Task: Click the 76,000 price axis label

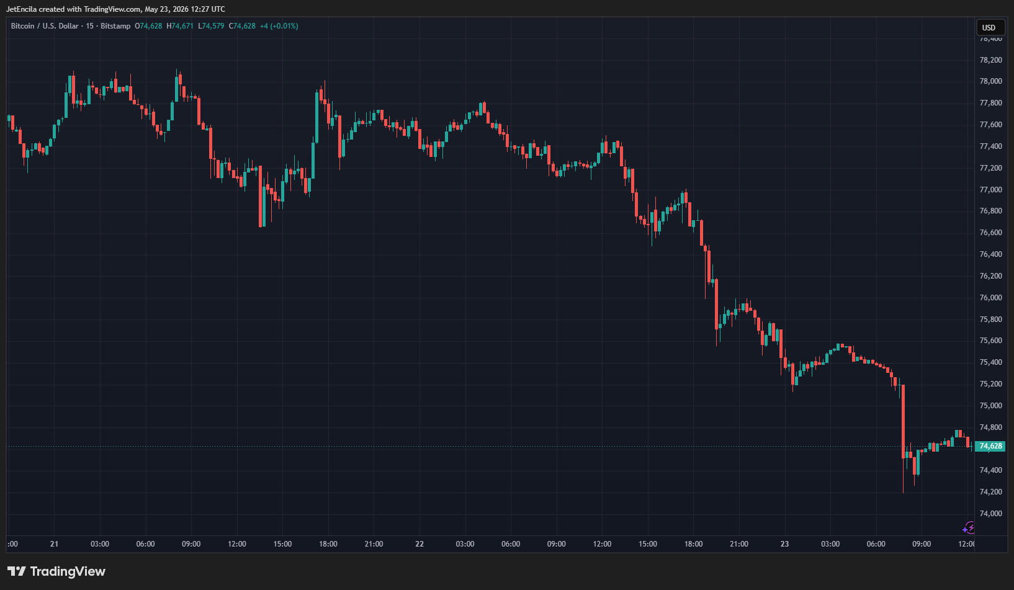Action: 990,298
